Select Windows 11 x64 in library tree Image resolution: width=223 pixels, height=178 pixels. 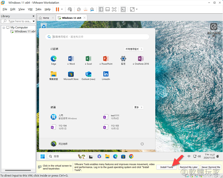tap(25, 32)
